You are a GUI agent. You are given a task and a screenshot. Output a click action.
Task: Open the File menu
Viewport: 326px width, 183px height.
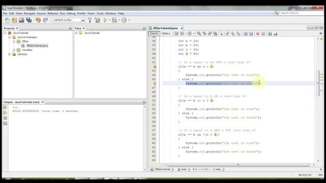5,13
